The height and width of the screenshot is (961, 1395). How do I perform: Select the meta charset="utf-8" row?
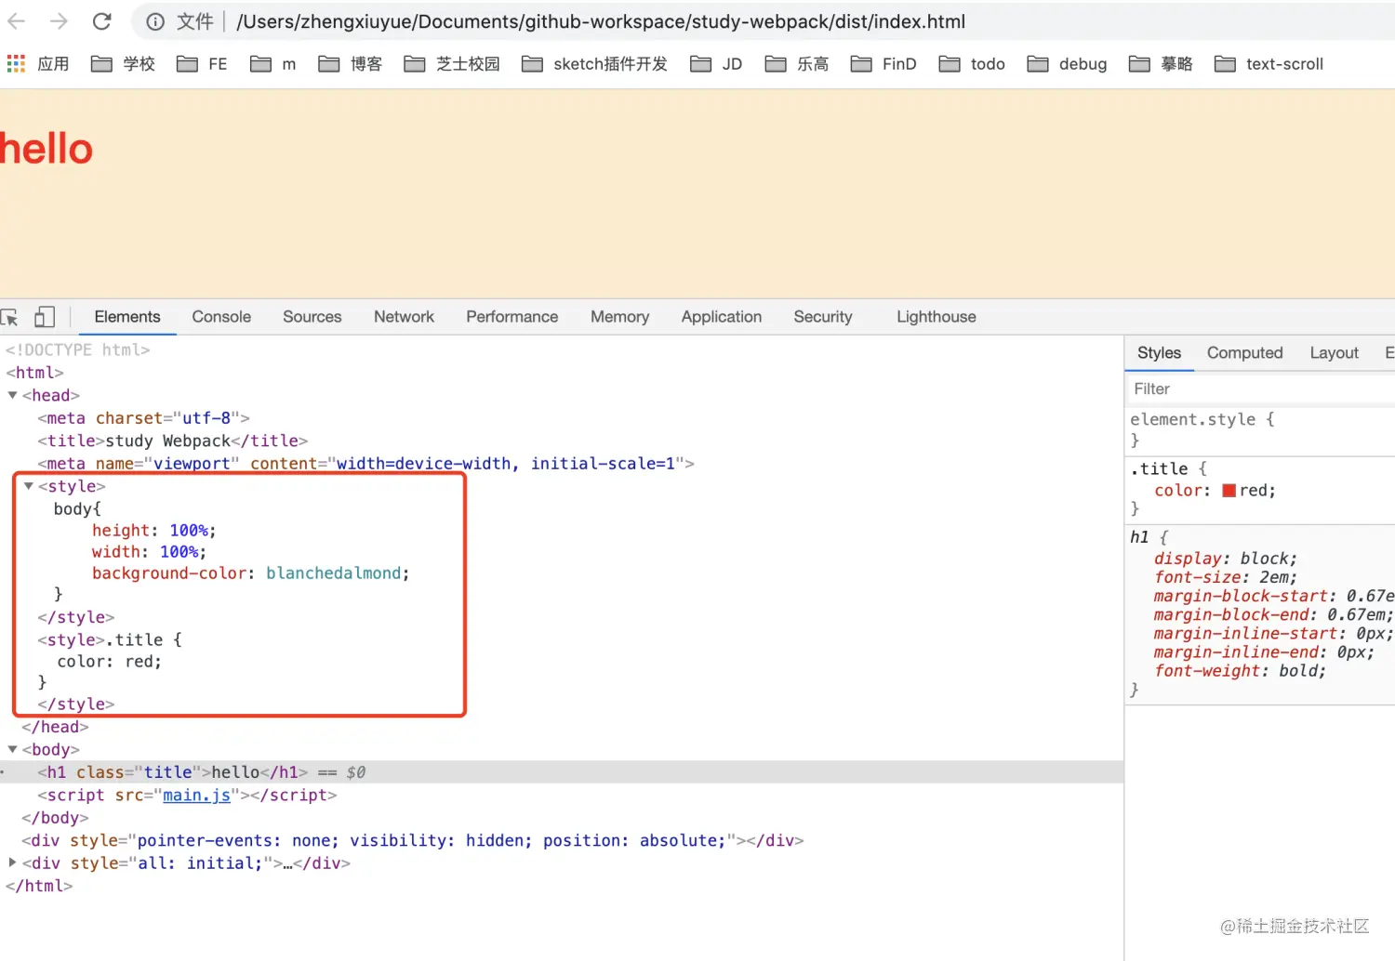(x=562, y=418)
